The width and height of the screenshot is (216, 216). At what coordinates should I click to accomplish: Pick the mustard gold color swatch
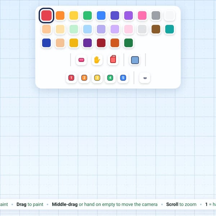(x=74, y=43)
